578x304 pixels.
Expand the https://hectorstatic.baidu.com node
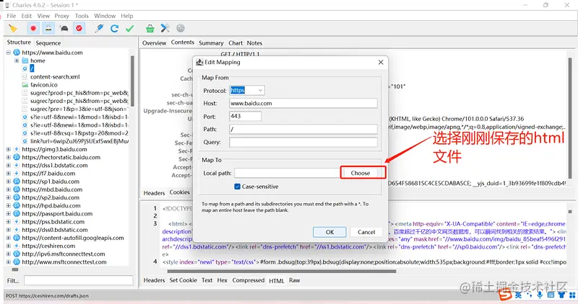coord(8,157)
